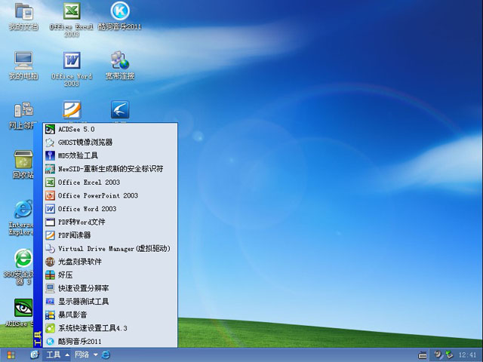
Task: Launch 酷狗音乐2011 from the desktop
Action: click(x=119, y=12)
